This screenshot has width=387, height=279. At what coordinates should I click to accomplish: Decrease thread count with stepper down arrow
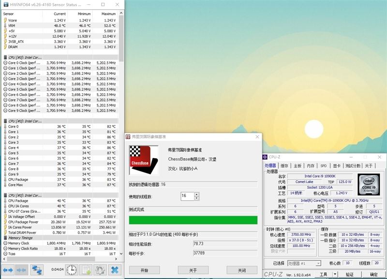[x=196, y=198]
